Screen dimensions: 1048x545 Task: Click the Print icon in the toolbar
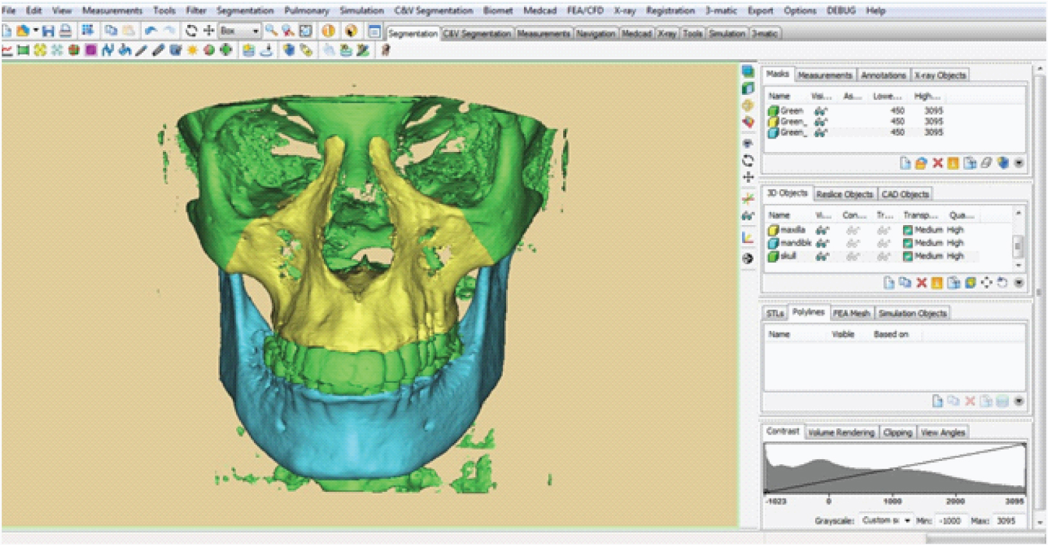click(x=65, y=31)
